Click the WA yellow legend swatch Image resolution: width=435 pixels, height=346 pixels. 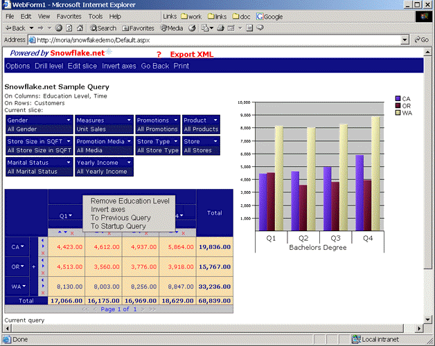point(398,113)
